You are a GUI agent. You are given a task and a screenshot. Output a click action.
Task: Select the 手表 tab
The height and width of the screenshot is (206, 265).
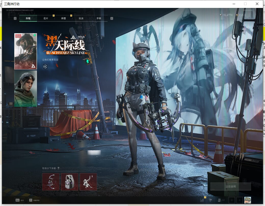point(99,18)
